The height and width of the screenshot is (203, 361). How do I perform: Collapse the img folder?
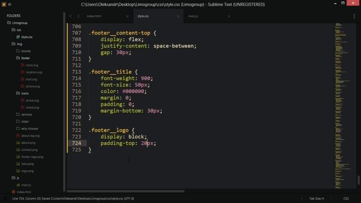tap(14, 44)
